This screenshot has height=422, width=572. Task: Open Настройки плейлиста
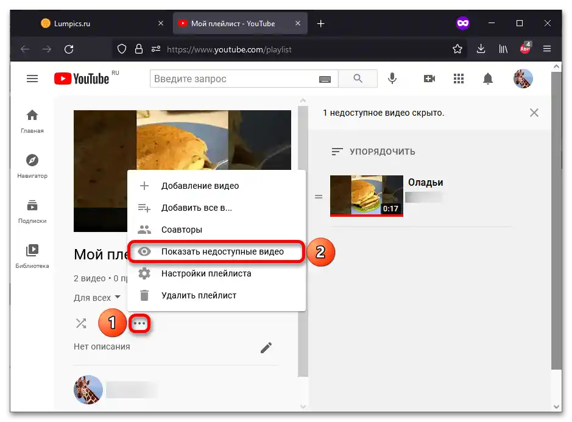click(x=216, y=273)
